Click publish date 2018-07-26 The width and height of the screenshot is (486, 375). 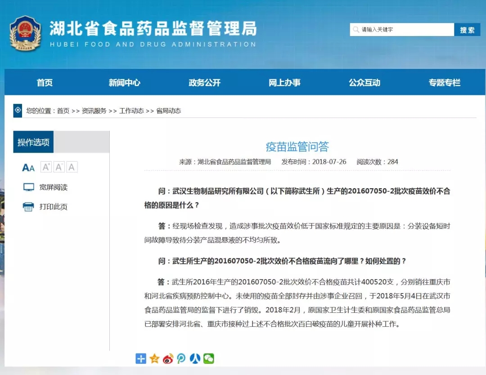(x=329, y=162)
